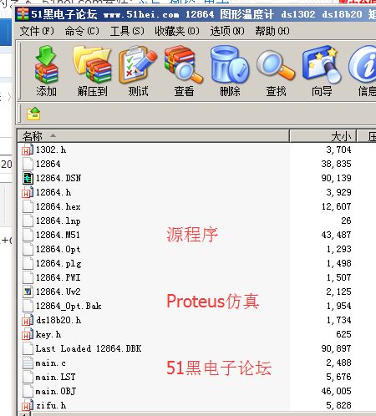
Task: Open the 收藏夹(O) menu
Action: pyautogui.click(x=177, y=31)
